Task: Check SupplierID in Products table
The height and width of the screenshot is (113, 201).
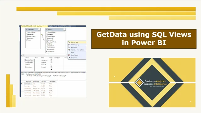Action: point(46,38)
